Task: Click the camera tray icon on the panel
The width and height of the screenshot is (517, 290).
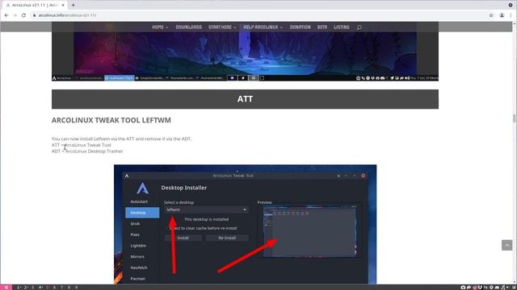Action: pyautogui.click(x=463, y=288)
